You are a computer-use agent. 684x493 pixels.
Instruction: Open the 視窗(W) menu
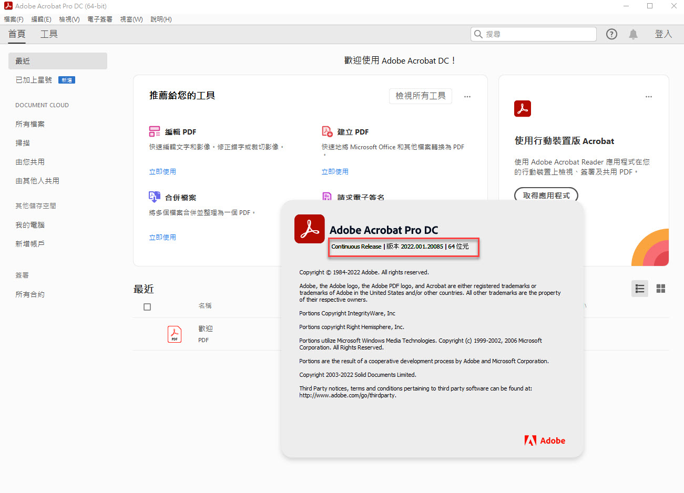click(131, 19)
